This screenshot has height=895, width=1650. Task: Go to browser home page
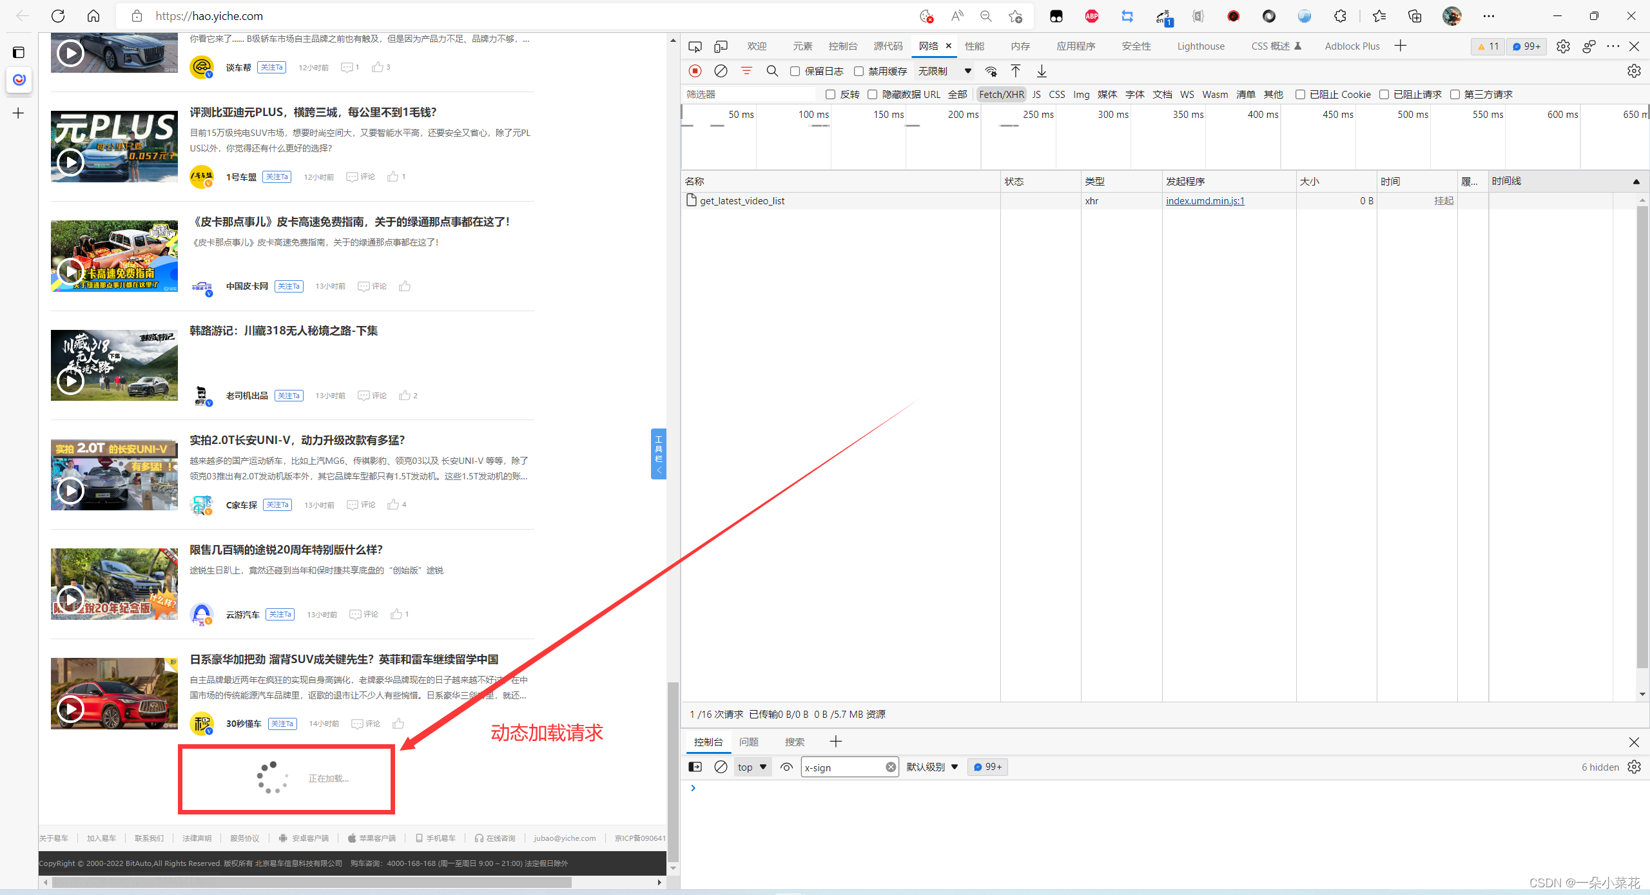tap(93, 16)
